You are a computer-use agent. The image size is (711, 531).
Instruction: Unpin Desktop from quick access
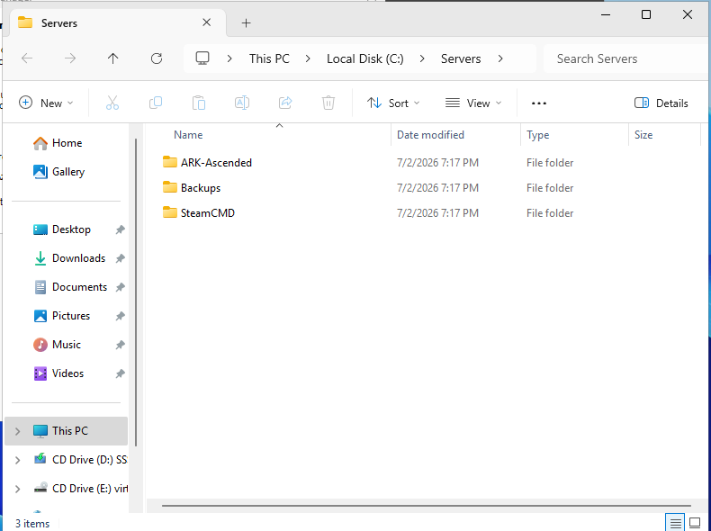[x=120, y=229]
